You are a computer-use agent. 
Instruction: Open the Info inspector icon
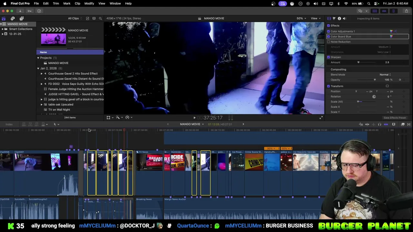point(339,18)
